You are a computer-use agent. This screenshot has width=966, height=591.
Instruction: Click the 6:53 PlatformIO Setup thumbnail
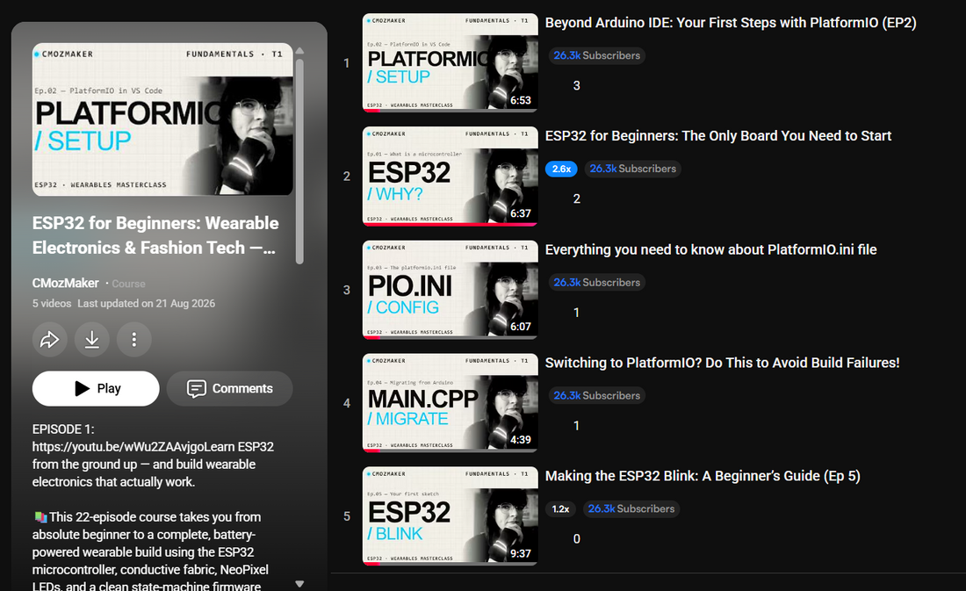pyautogui.click(x=450, y=63)
